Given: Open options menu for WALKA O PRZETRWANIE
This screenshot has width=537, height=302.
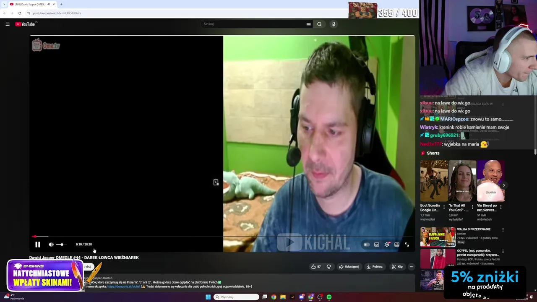Looking at the screenshot, I should (503, 230).
